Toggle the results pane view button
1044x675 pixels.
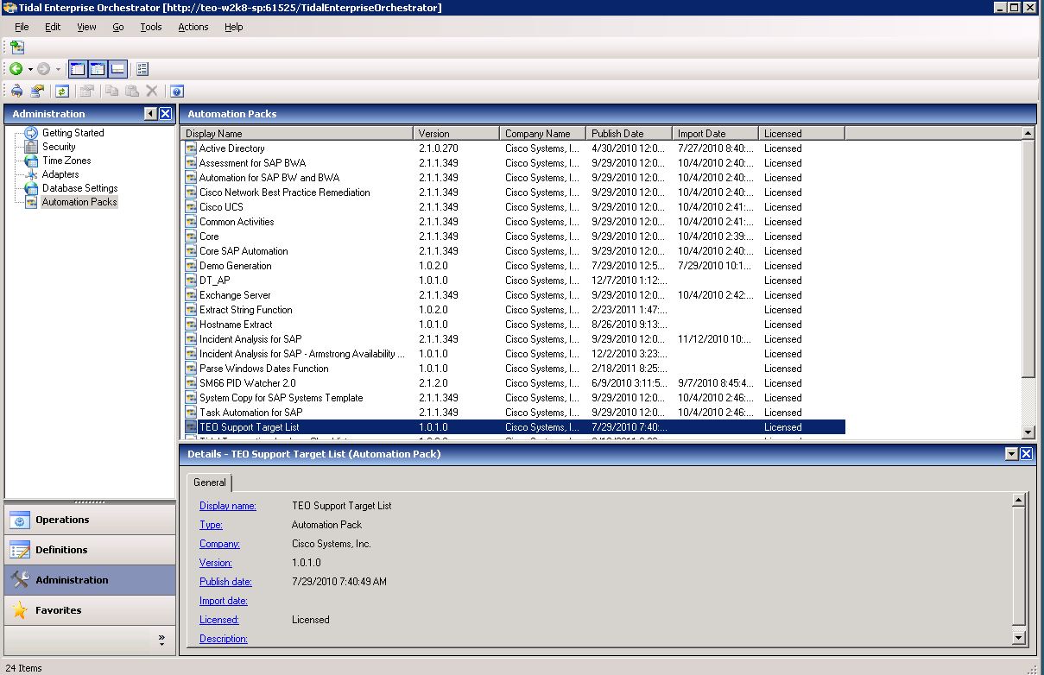[x=98, y=69]
